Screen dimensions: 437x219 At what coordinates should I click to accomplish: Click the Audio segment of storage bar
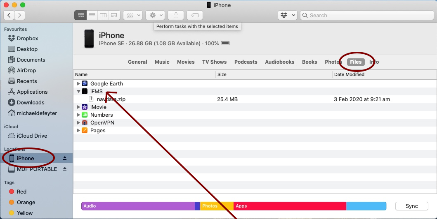click(x=138, y=206)
